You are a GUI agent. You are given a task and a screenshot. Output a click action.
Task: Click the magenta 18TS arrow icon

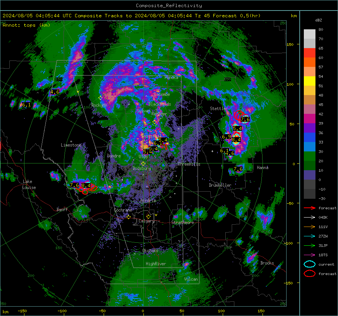pos(309,255)
